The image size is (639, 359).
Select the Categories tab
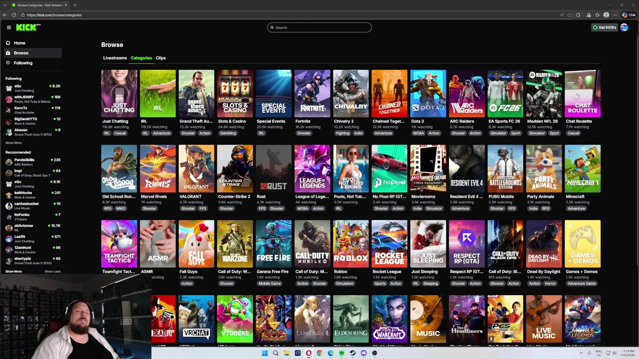[x=141, y=58]
